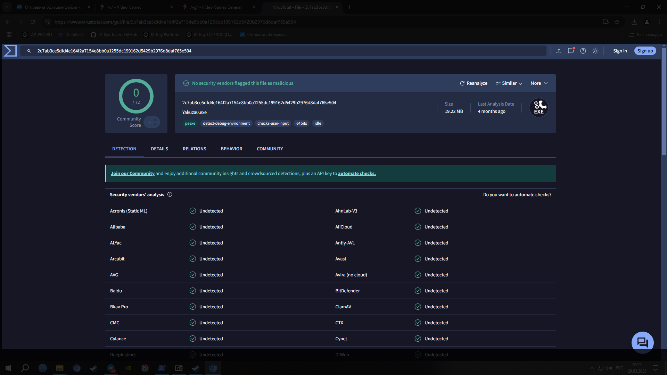Click the detect-debug-environment tag
Image resolution: width=667 pixels, height=375 pixels.
coord(226,124)
